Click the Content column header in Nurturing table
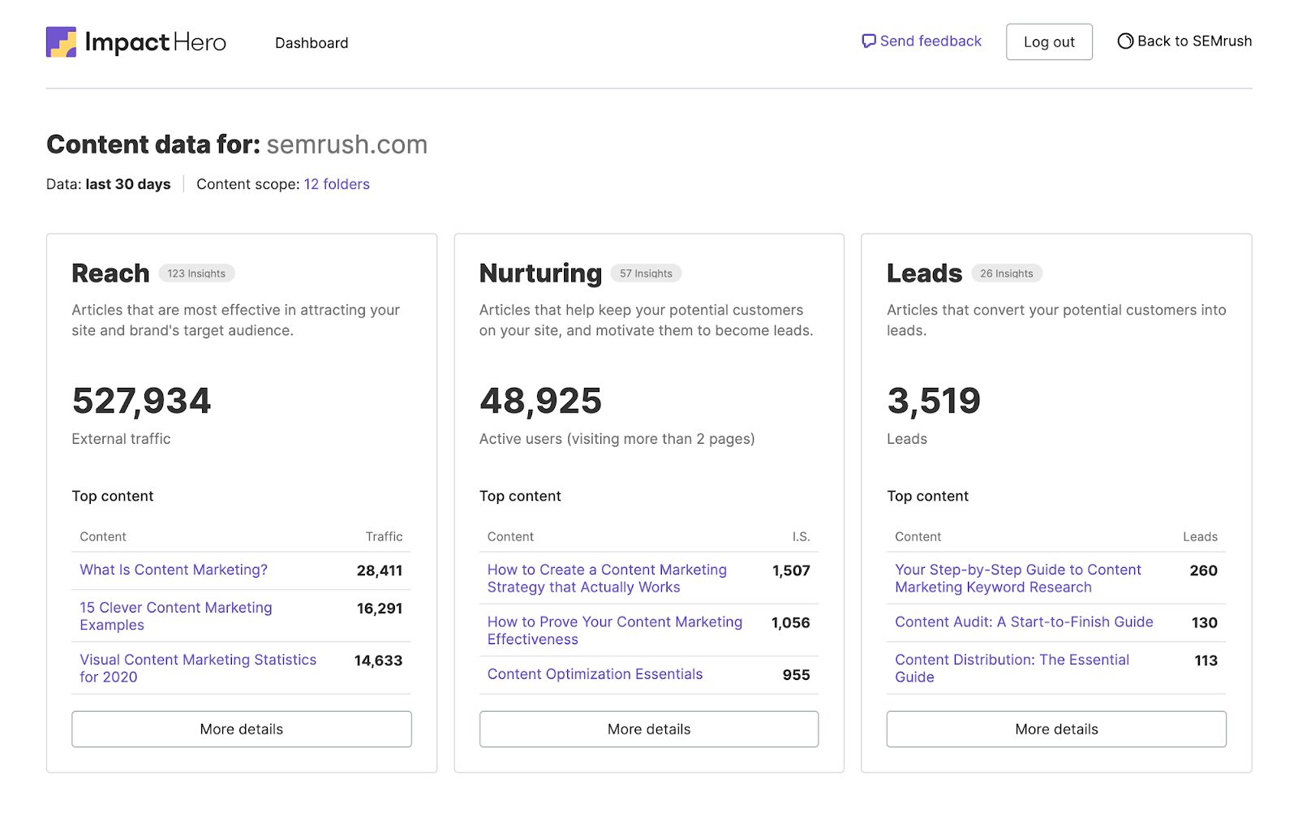1298x813 pixels. pos(510,537)
